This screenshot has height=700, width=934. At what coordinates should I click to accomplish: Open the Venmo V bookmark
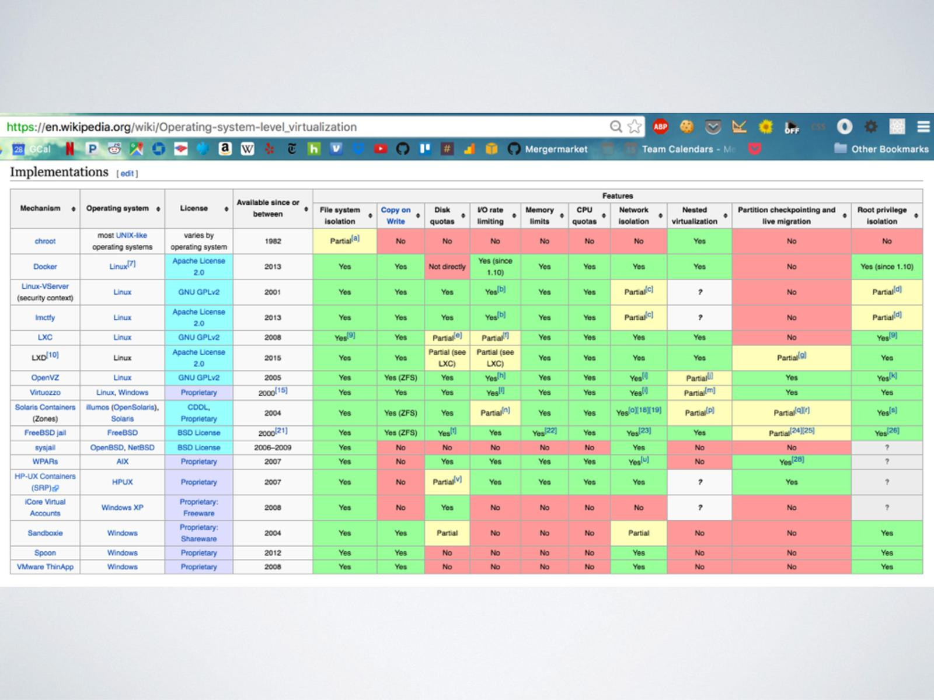[336, 149]
